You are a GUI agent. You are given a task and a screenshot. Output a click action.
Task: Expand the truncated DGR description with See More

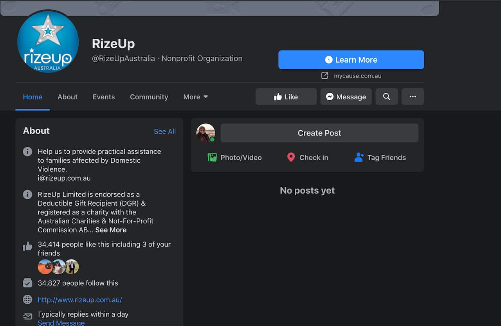(111, 230)
